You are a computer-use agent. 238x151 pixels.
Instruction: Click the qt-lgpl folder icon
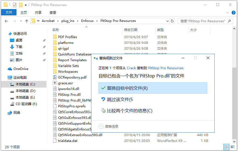click(55, 49)
